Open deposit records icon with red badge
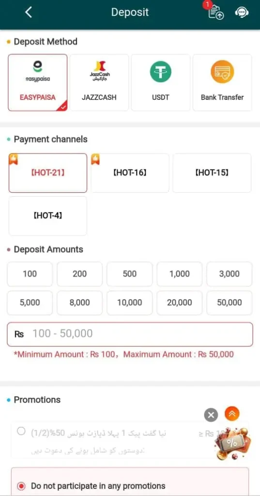The width and height of the screenshot is (260, 496). coord(215,12)
